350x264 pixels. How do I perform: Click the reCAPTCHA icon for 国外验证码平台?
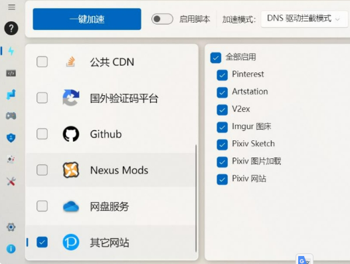(71, 98)
